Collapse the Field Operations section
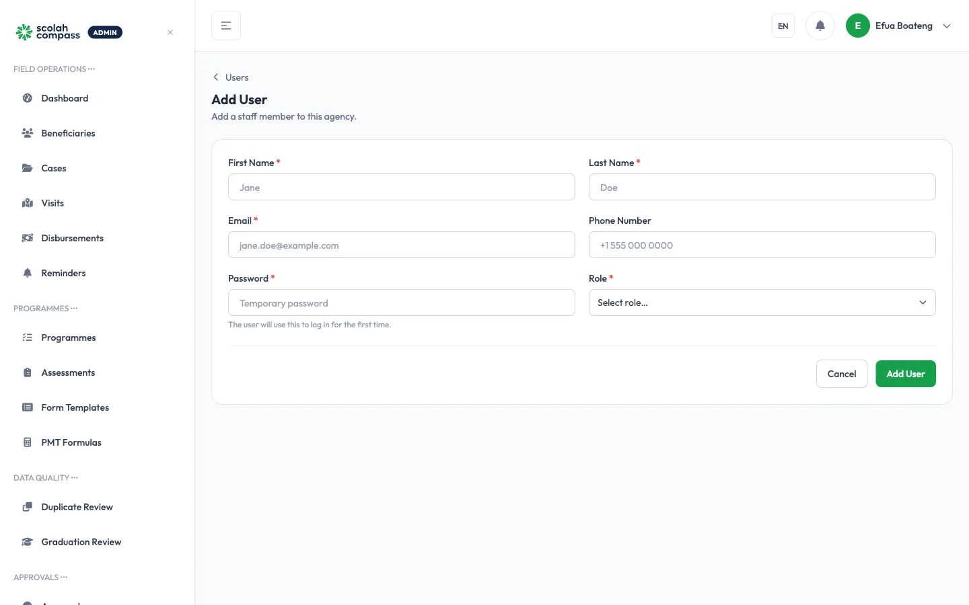 pyautogui.click(x=55, y=69)
